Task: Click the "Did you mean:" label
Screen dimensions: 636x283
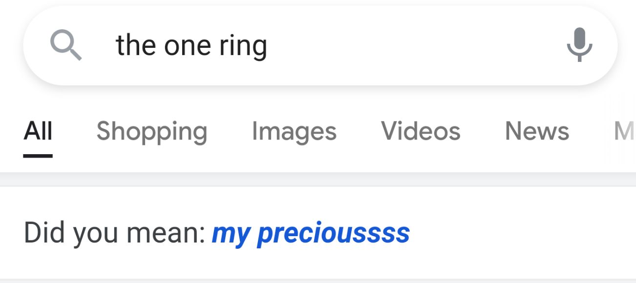Action: [x=115, y=233]
